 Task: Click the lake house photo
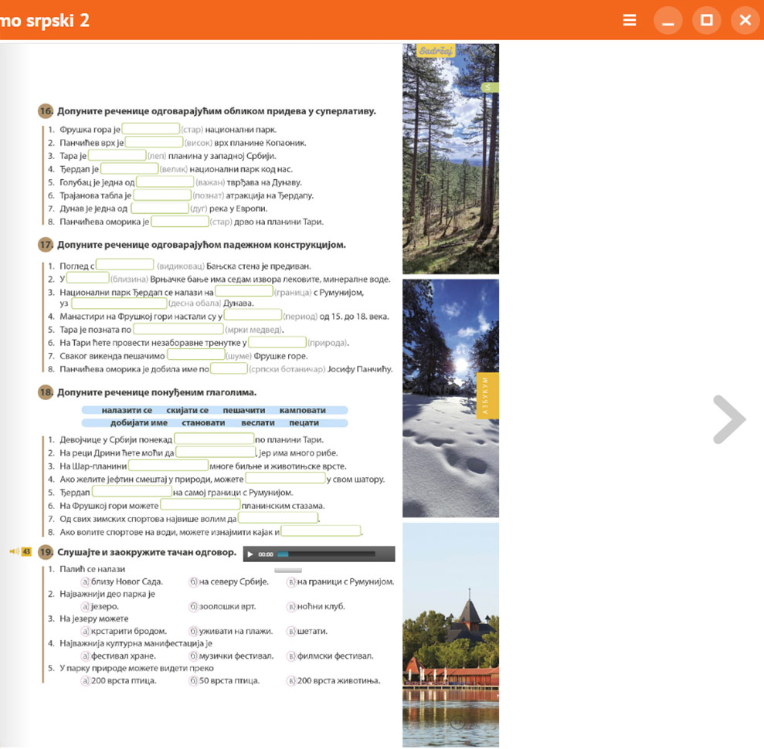point(450,633)
